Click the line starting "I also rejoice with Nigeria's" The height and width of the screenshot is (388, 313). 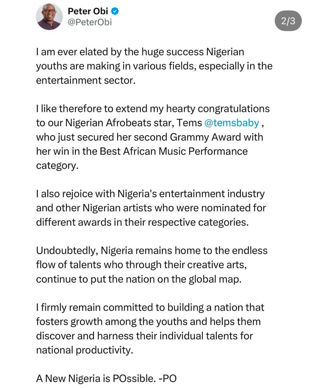(151, 194)
